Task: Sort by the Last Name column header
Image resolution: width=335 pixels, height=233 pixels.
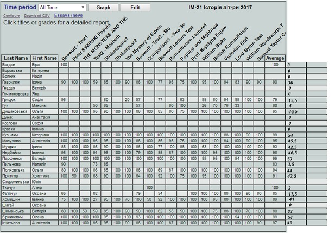Action: click(x=16, y=58)
